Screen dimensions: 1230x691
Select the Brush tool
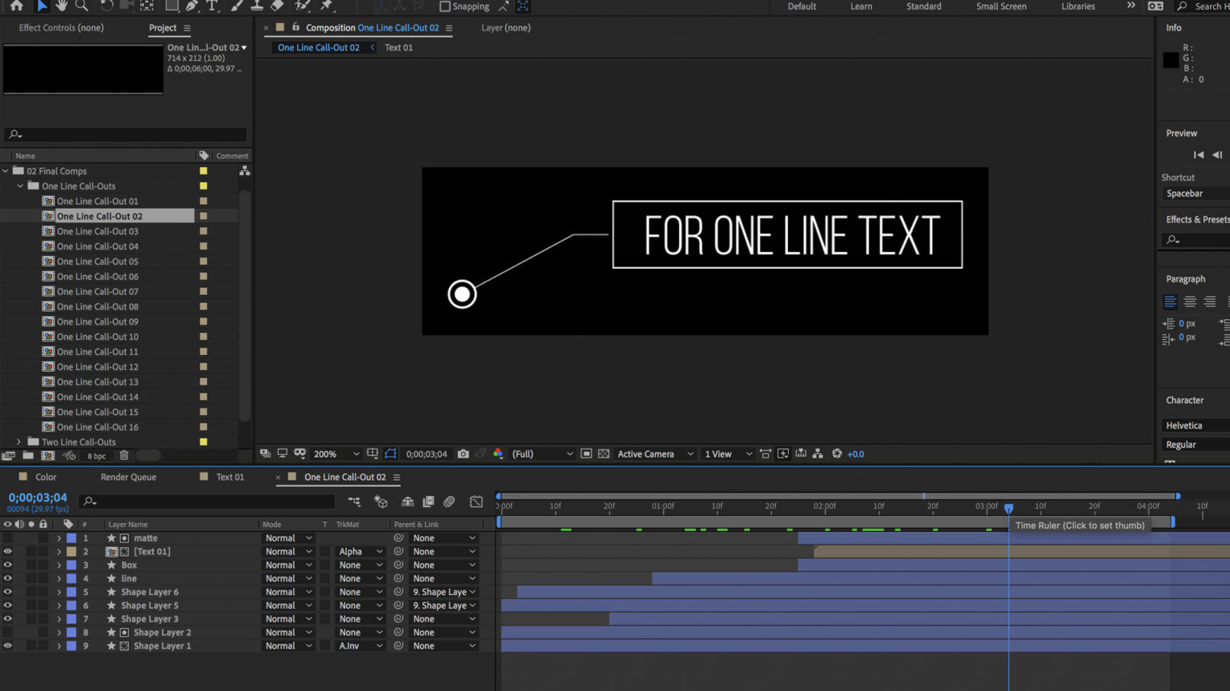235,6
